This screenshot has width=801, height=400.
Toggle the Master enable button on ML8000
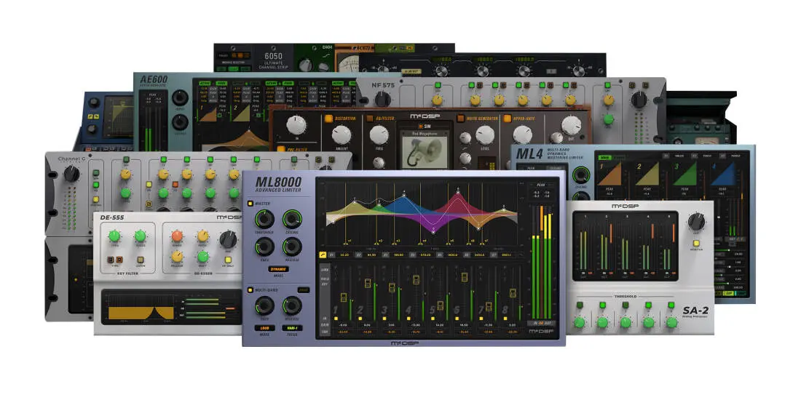(250, 203)
